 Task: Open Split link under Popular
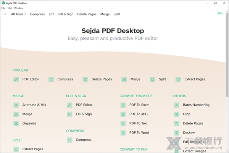click(x=162, y=79)
